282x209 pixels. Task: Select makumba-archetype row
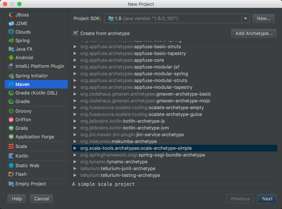175,142
